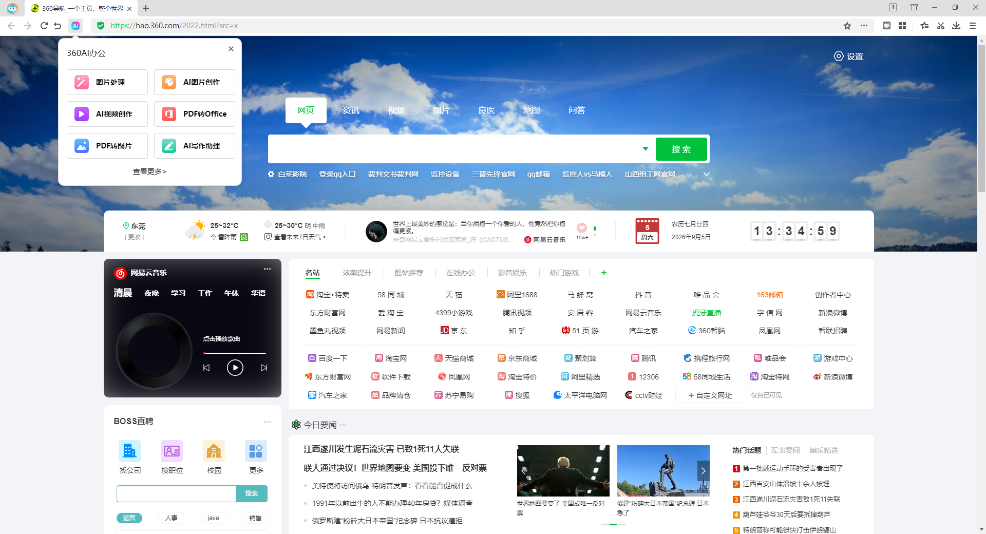Open PDF转图片 converter

pyautogui.click(x=107, y=146)
